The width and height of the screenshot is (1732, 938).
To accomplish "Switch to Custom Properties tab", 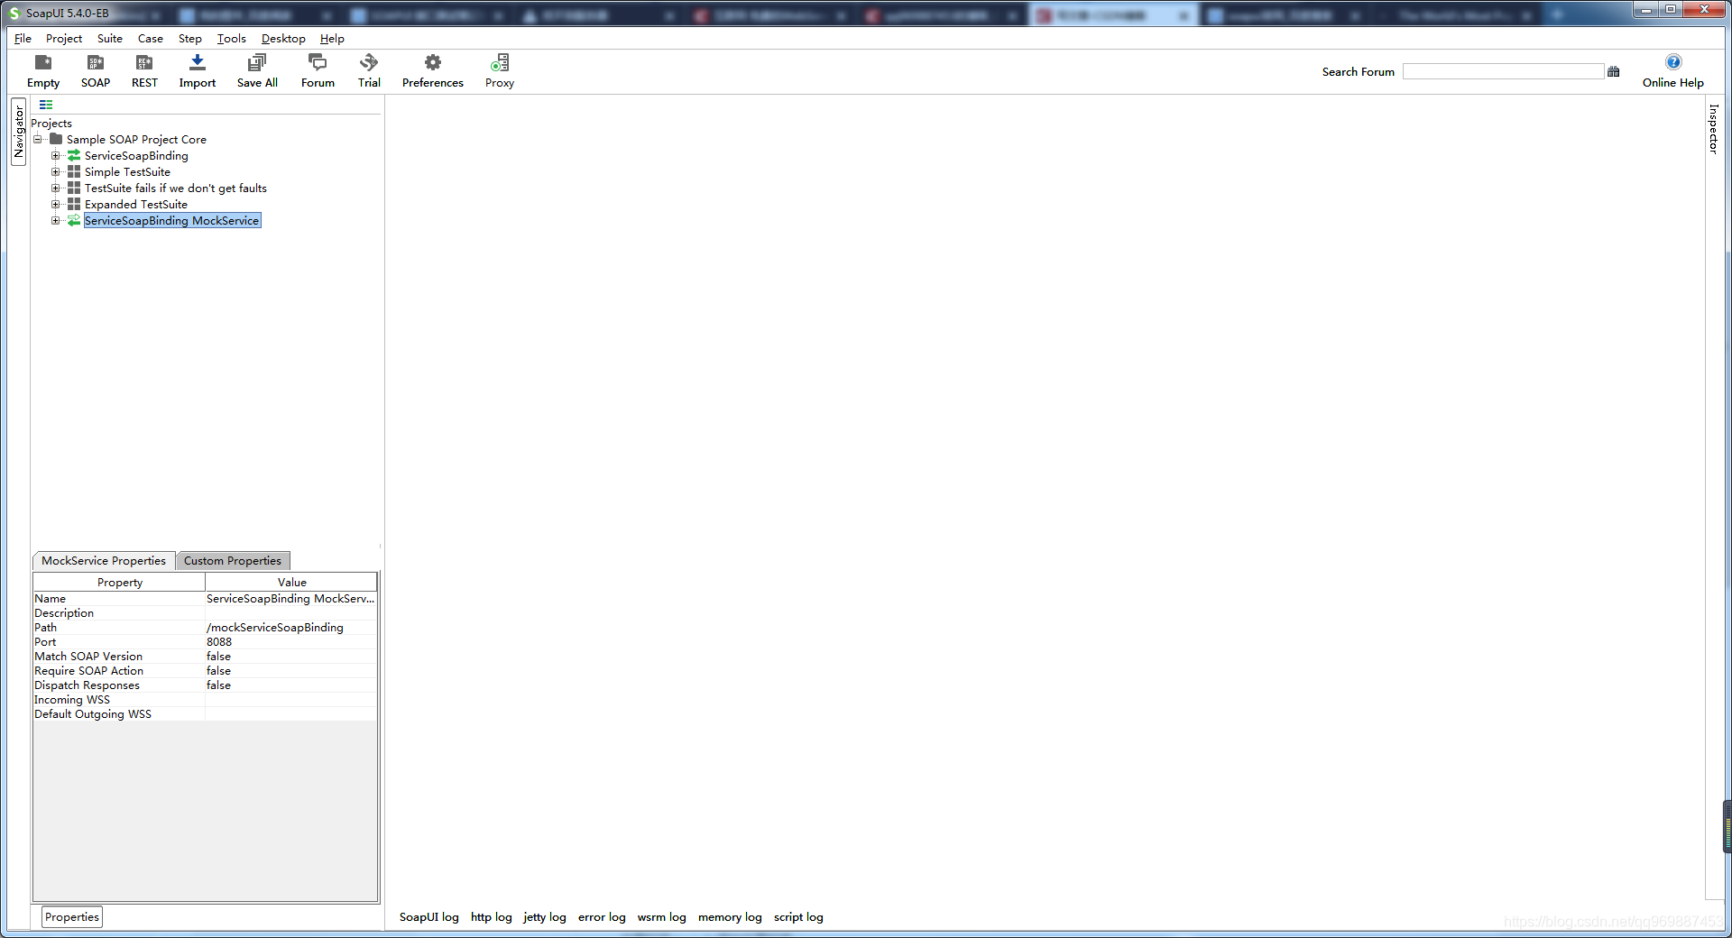I will tap(233, 560).
